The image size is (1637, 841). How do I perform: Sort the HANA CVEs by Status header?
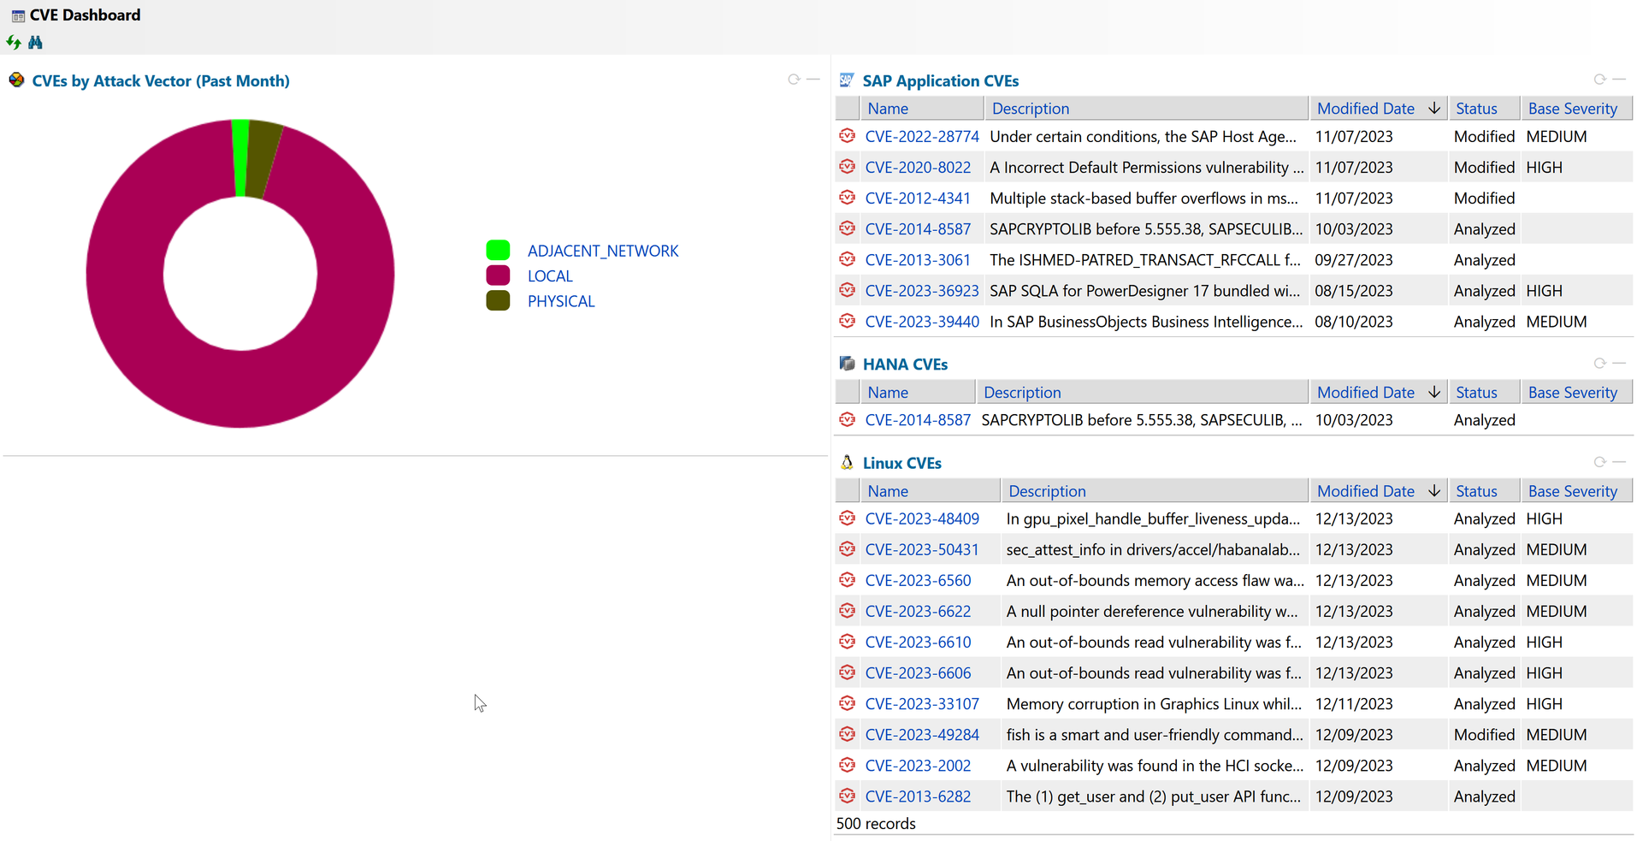(x=1476, y=393)
